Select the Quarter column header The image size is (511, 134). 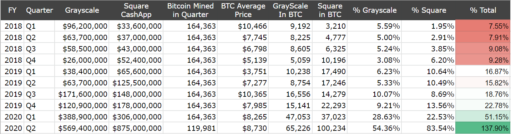[x=39, y=10]
